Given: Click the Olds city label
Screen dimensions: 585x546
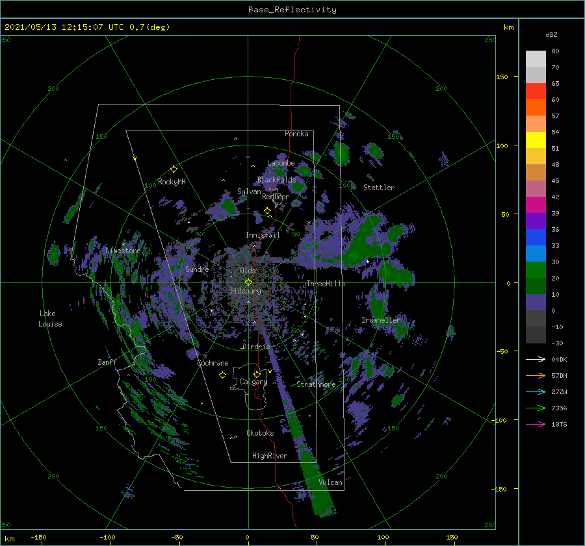Looking at the screenshot, I should click(248, 271).
